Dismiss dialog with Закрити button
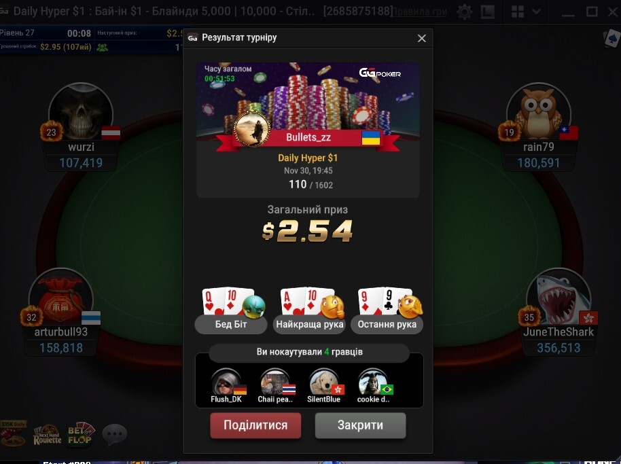The height and width of the screenshot is (464, 621). [x=360, y=425]
